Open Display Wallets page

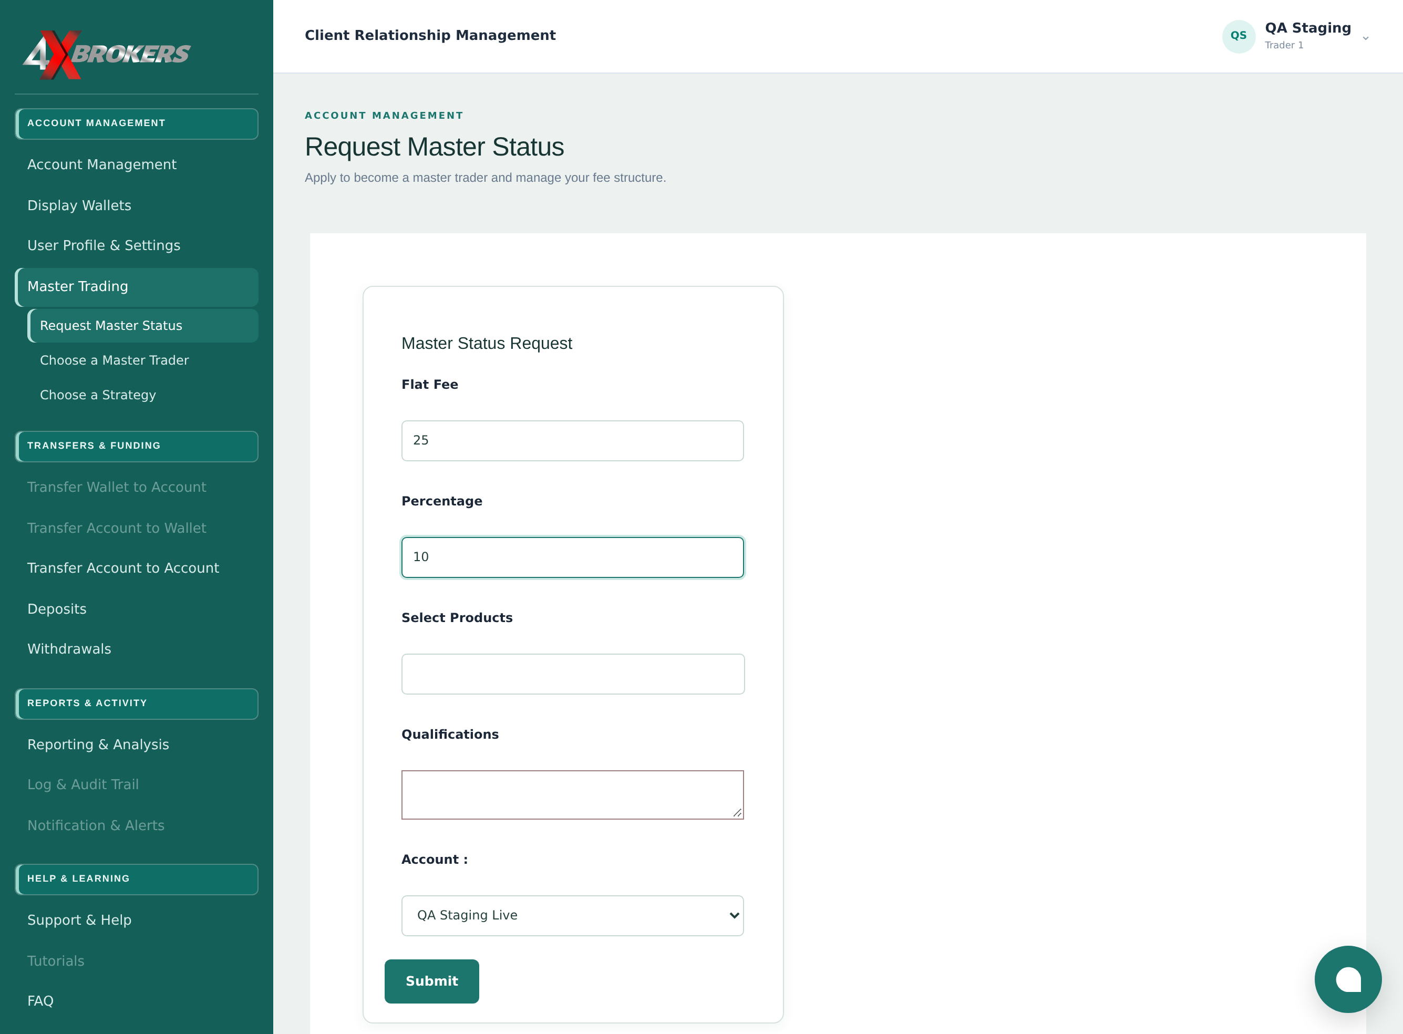click(x=79, y=205)
